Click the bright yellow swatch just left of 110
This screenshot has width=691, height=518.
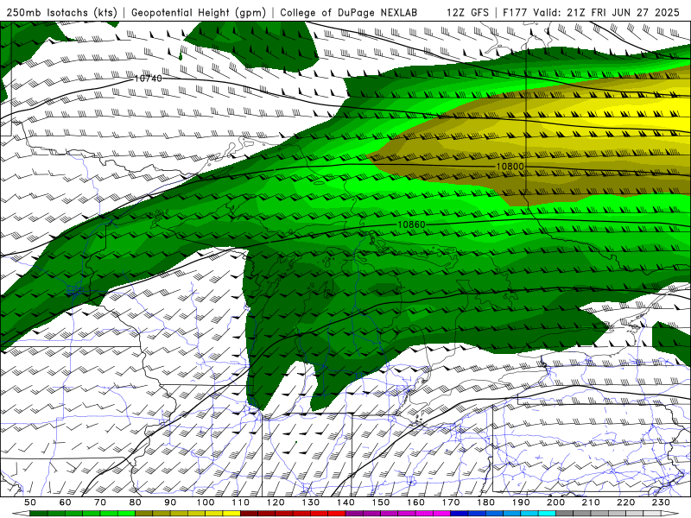coord(231,514)
